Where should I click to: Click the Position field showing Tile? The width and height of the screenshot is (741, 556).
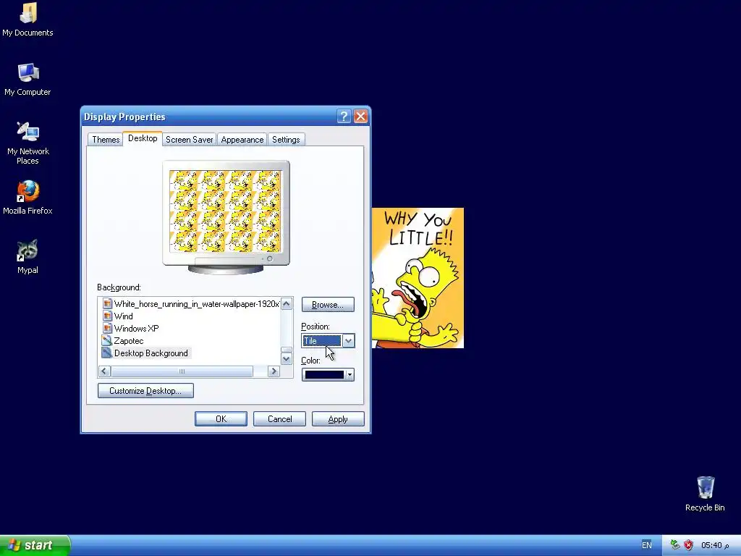tap(322, 340)
